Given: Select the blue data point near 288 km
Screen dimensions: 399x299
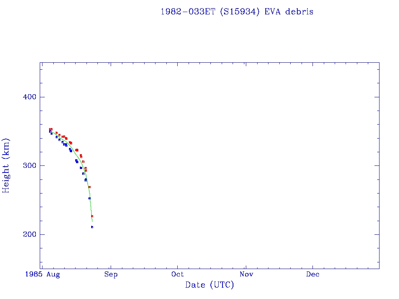Looking at the screenshot, I should (x=83, y=174).
